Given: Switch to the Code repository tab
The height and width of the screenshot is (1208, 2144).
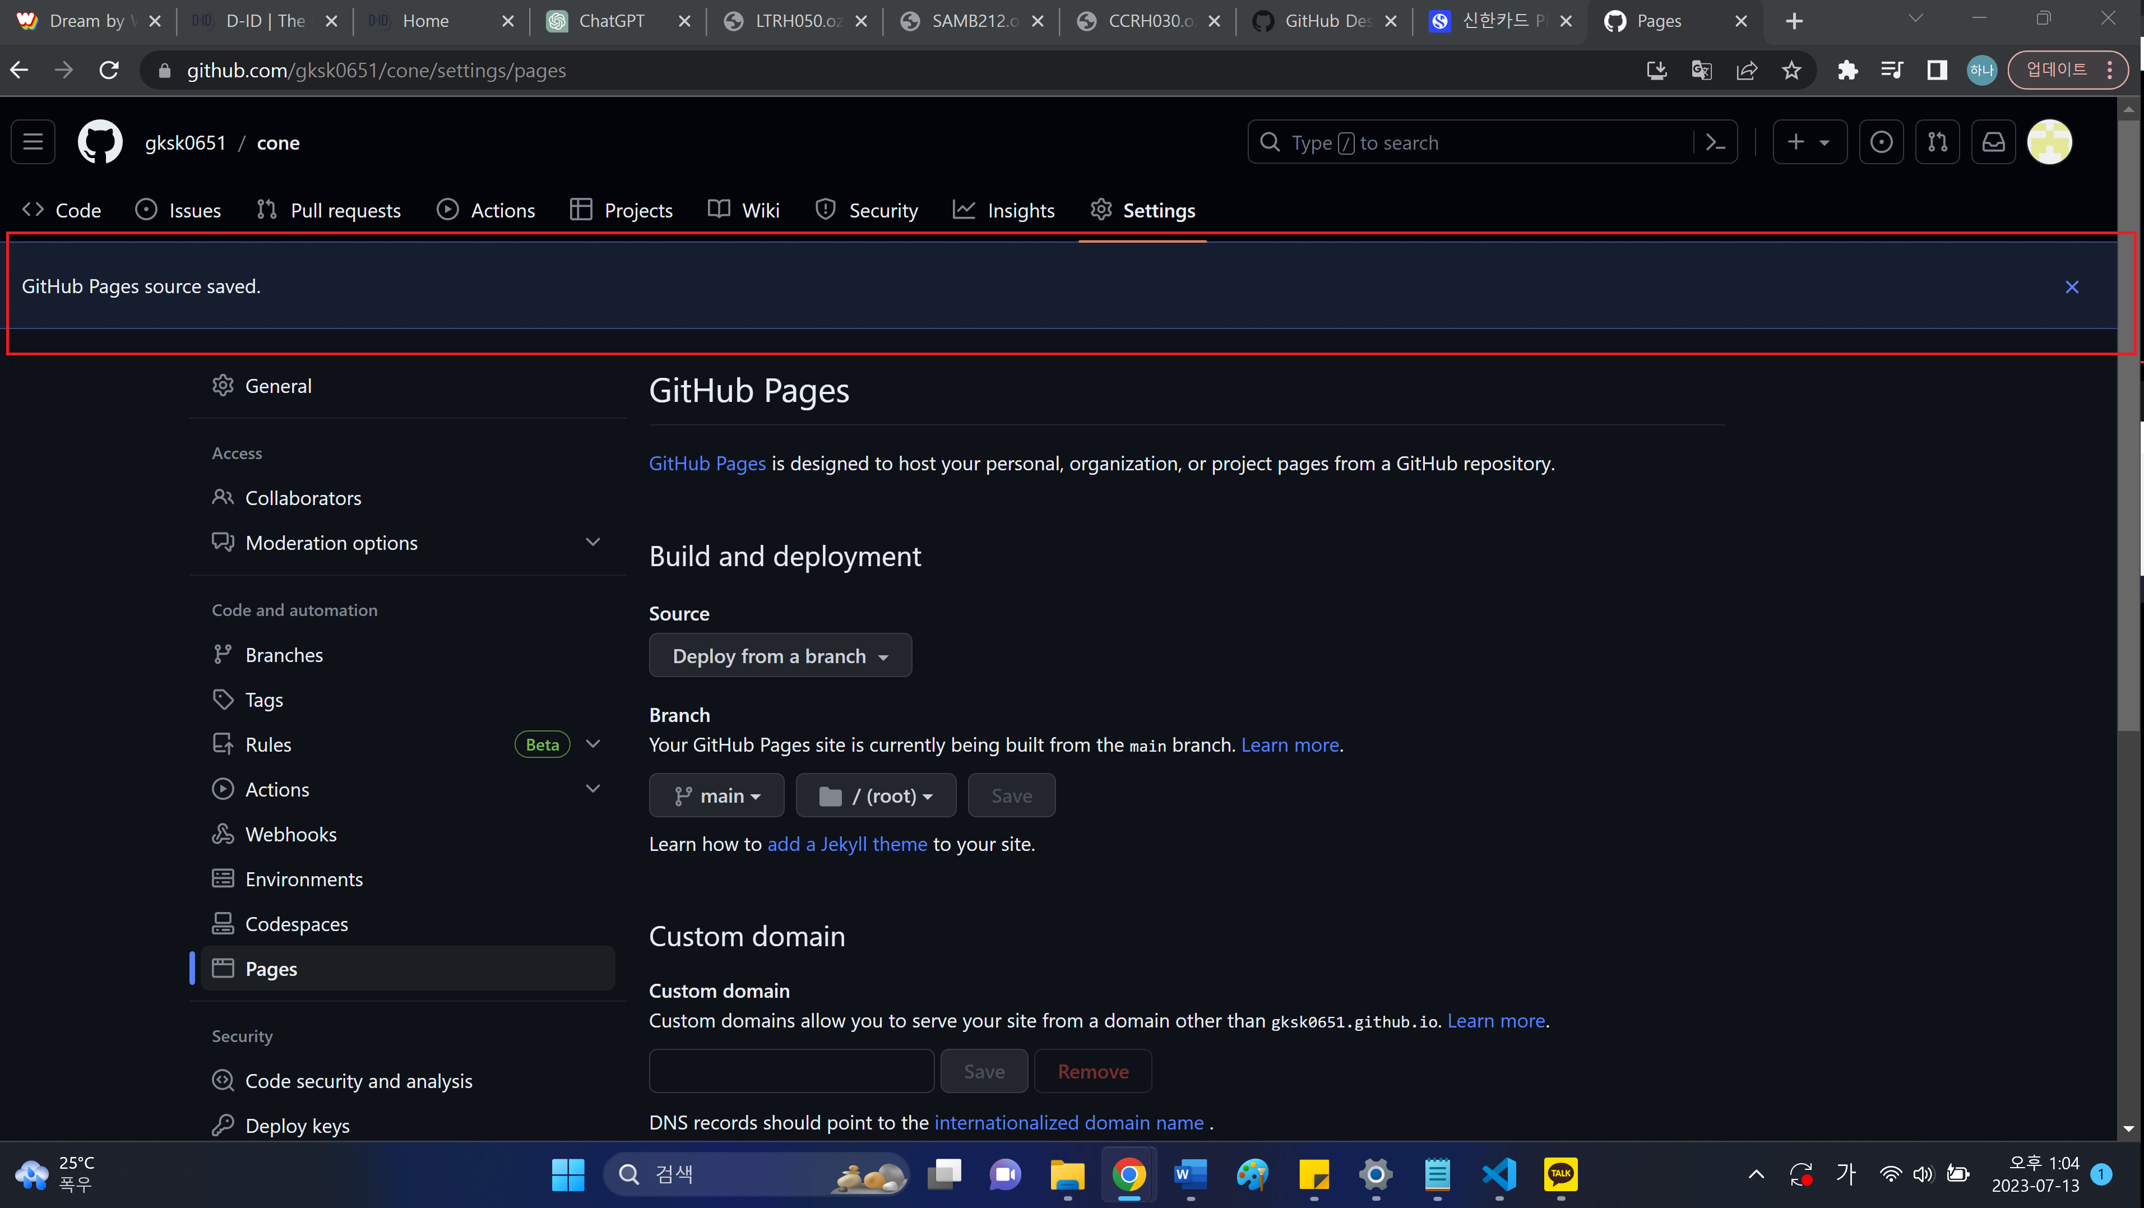Looking at the screenshot, I should tap(62, 211).
